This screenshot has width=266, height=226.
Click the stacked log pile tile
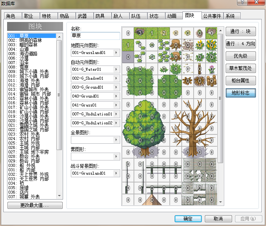point(212,81)
